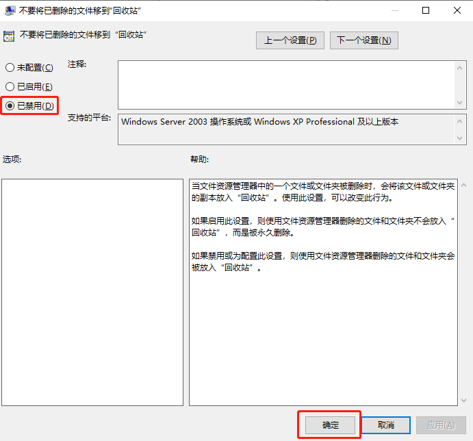Click into the 注释 comment text box
The height and width of the screenshot is (441, 473).
point(286,85)
